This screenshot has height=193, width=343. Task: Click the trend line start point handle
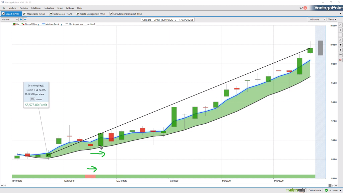point(48,155)
